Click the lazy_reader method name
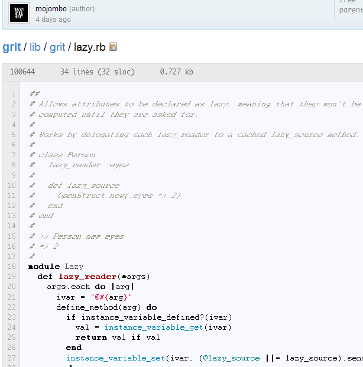This screenshot has height=367, width=363. click(87, 277)
